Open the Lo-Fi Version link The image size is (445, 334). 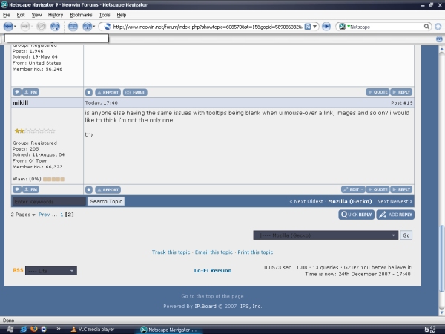[x=213, y=271]
